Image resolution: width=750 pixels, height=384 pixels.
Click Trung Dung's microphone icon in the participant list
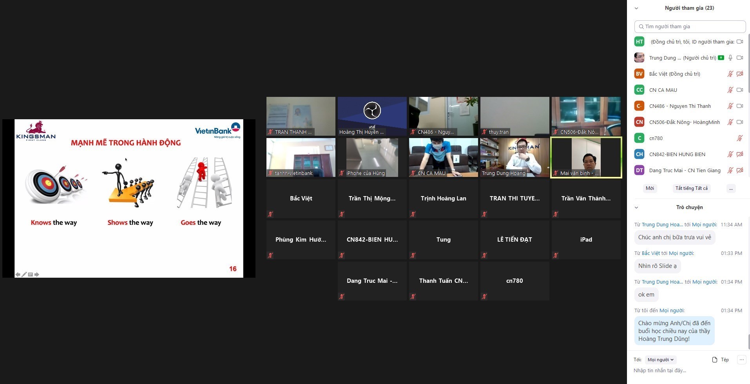click(x=730, y=58)
